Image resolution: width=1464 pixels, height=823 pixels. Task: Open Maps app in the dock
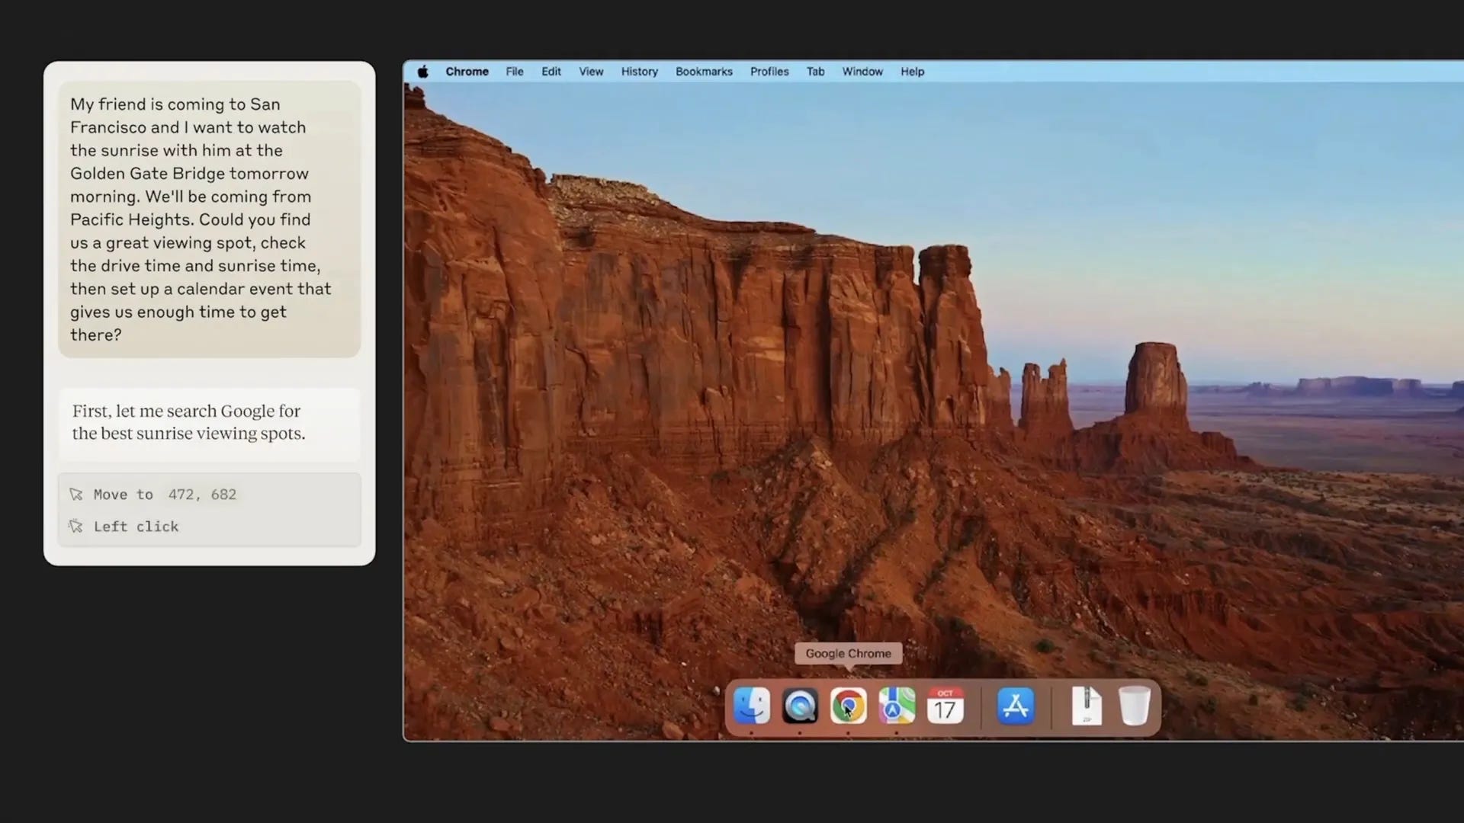[x=897, y=706]
